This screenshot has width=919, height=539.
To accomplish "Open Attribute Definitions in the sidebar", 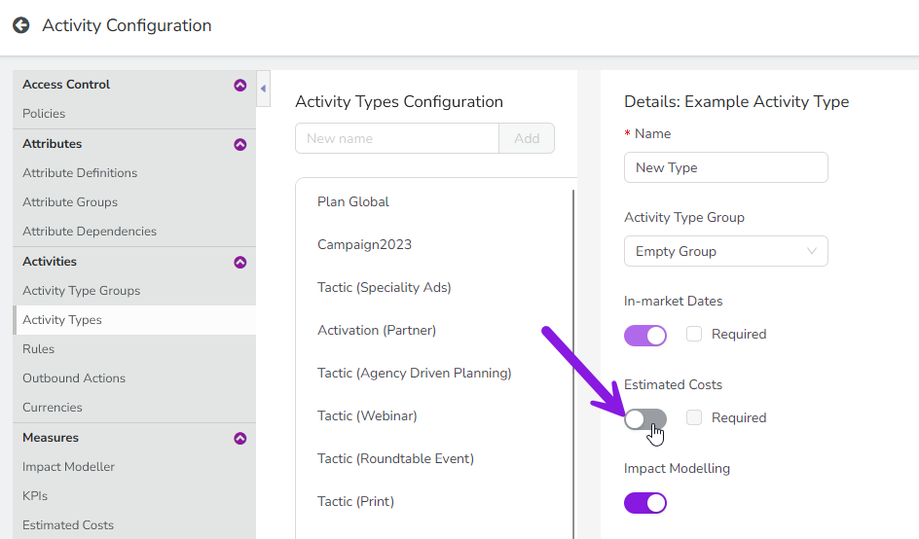I will (80, 173).
